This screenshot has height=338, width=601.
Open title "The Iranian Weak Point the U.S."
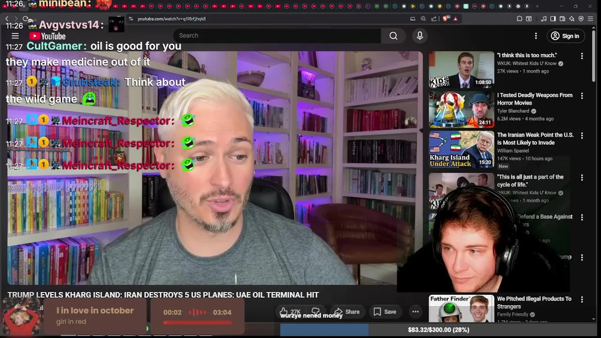[x=535, y=139]
